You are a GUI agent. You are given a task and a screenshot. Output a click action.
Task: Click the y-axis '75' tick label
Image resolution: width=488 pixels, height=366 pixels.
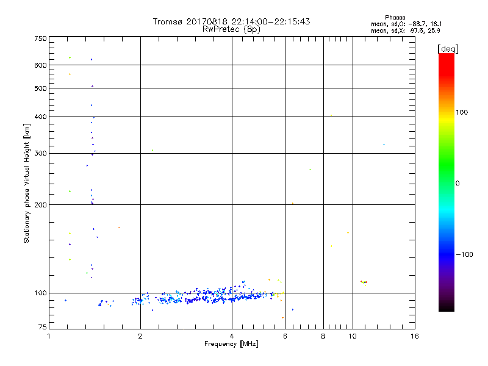pos(43,327)
